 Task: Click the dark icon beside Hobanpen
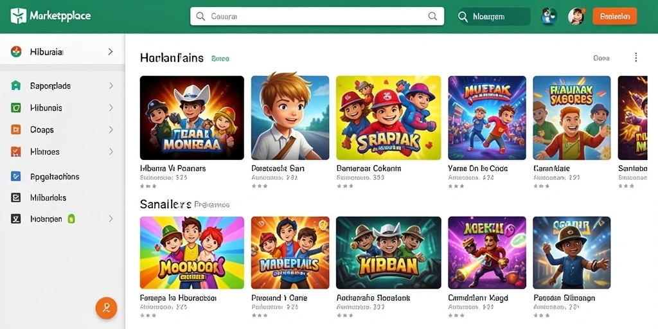[15, 218]
